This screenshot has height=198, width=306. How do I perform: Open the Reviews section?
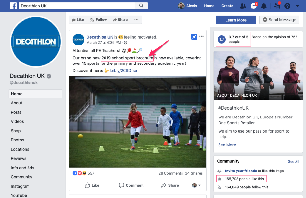click(19, 158)
